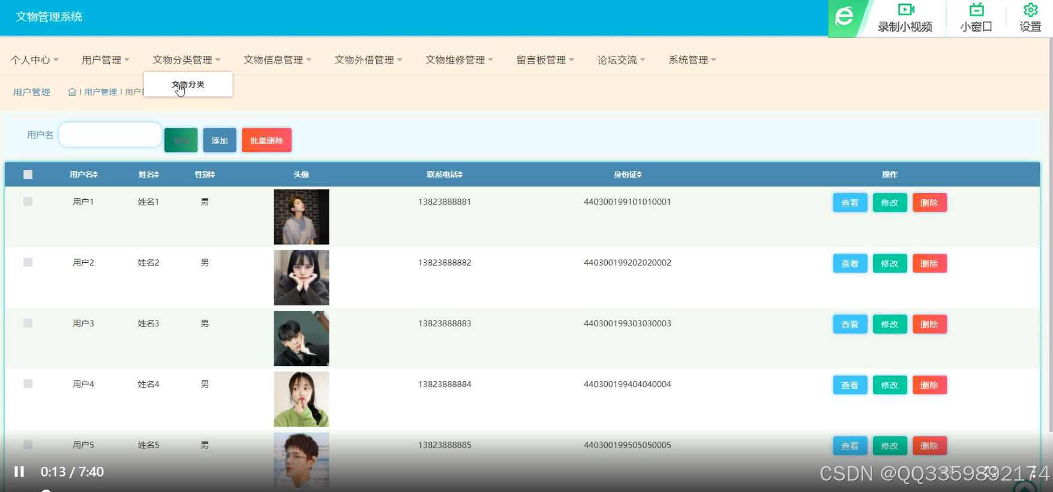Click the 用户管理 breadcrumb link
The height and width of the screenshot is (492, 1053).
[101, 92]
